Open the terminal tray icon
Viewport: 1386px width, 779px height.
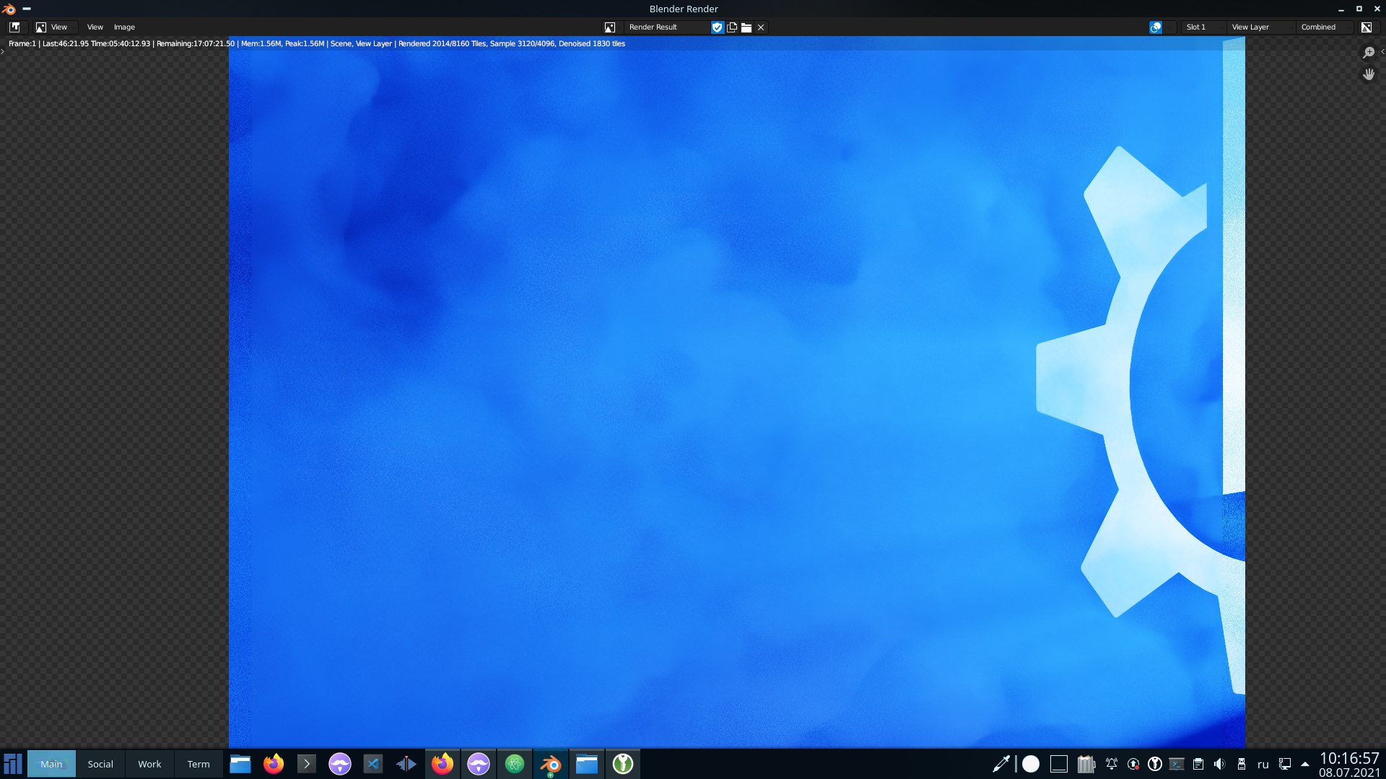tap(1177, 764)
